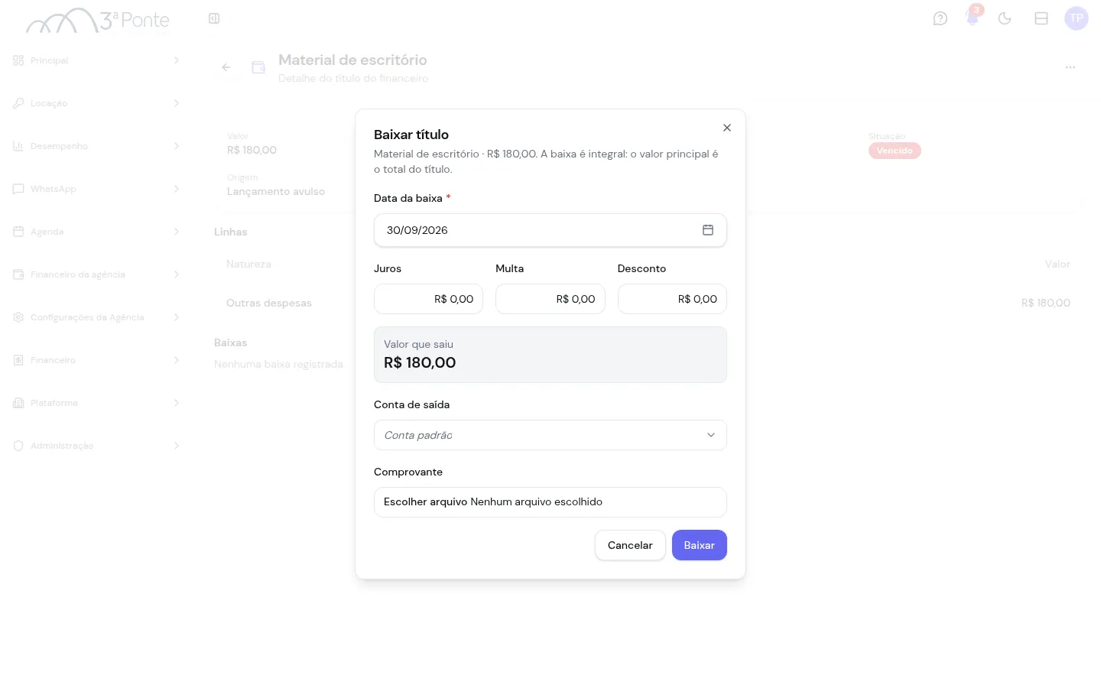Expand the Plataforma sidebar section

(96, 403)
